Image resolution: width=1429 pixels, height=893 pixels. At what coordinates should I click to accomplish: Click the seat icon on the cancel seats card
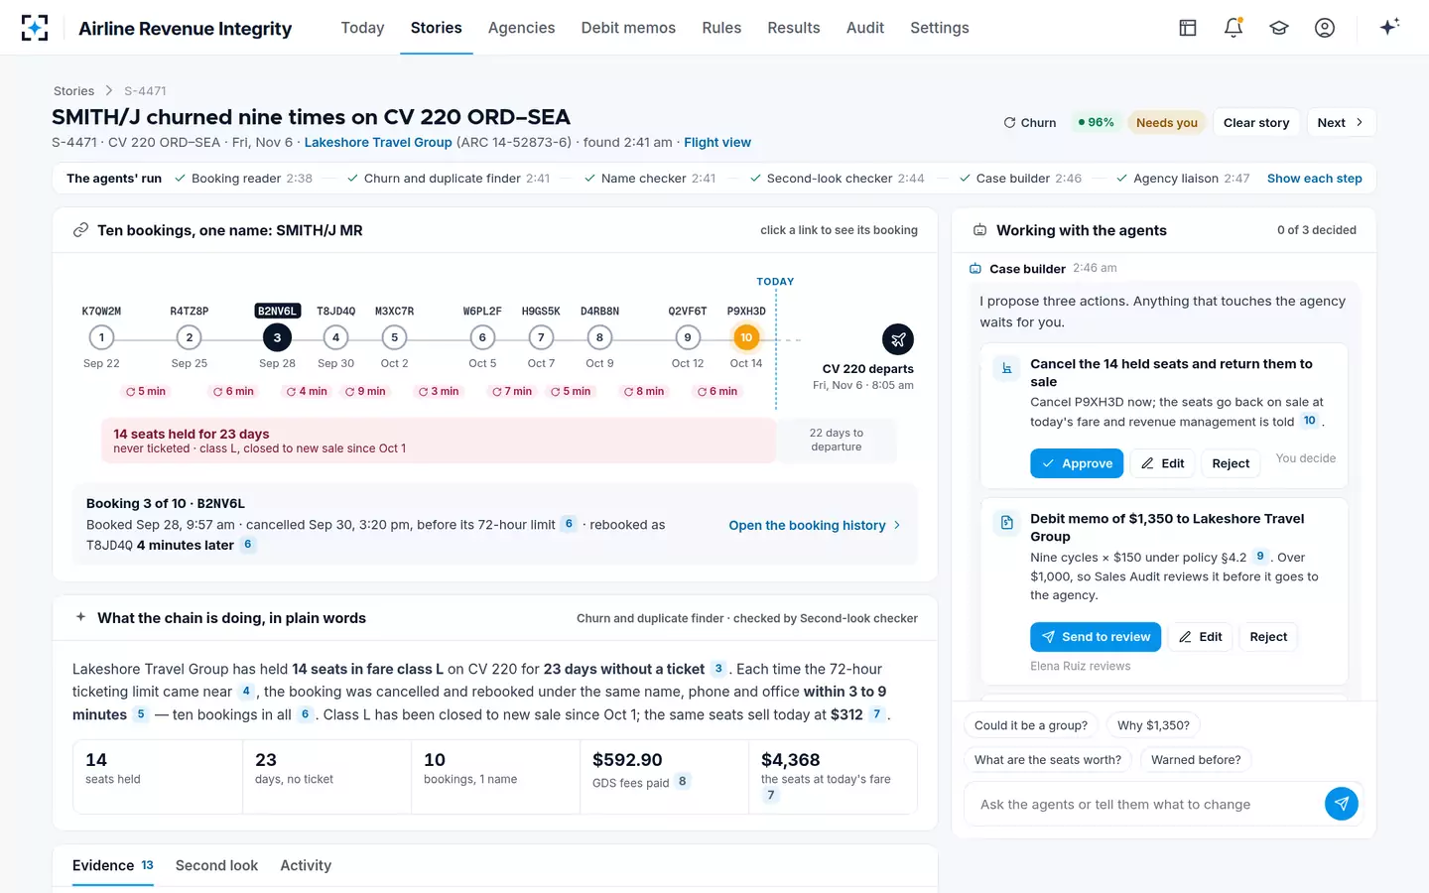(1007, 368)
